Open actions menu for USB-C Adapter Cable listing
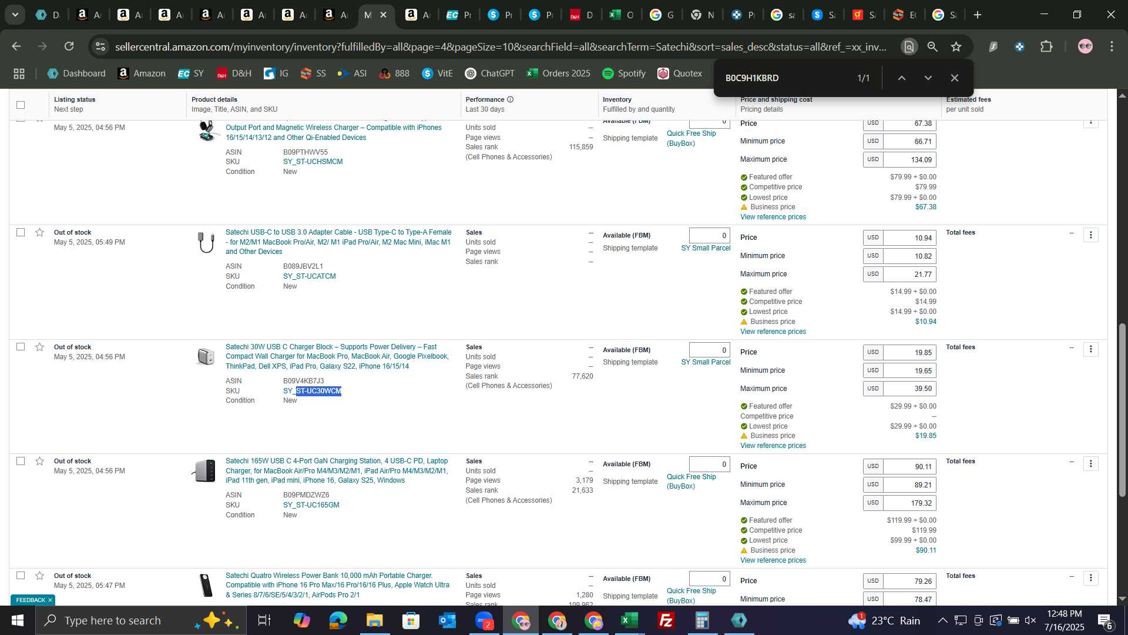The height and width of the screenshot is (635, 1128). [x=1091, y=235]
